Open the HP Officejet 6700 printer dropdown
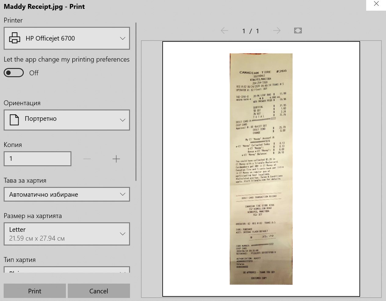The height and width of the screenshot is (301, 386). click(67, 38)
